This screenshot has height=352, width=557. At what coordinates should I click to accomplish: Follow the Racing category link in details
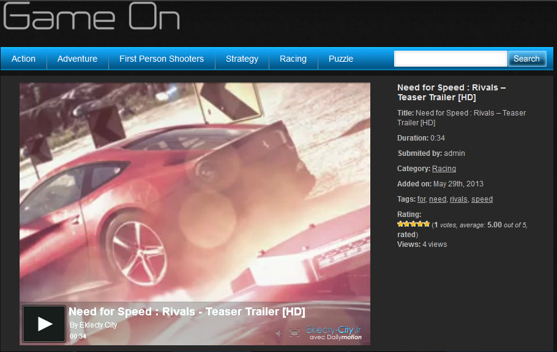(x=444, y=169)
